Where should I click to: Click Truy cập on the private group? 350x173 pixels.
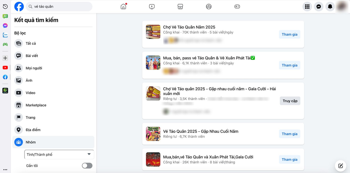point(290,101)
